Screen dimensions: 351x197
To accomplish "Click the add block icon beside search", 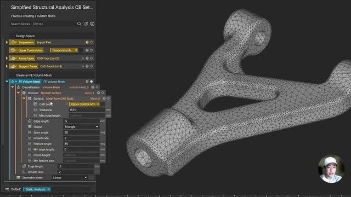I will pyautogui.click(x=92, y=24).
